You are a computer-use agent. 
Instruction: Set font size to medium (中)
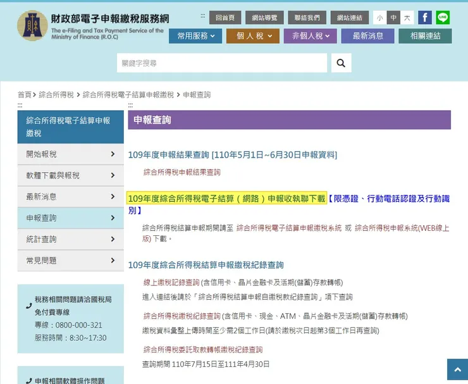pos(393,18)
